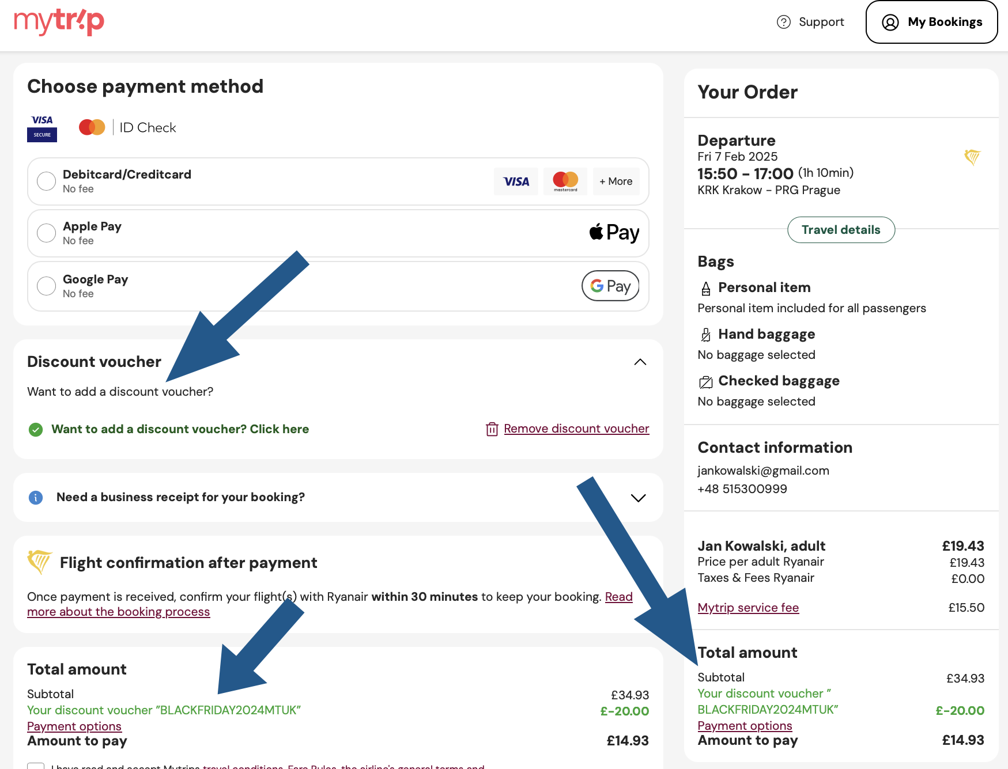
Task: Expand the business receipt section
Action: click(638, 498)
